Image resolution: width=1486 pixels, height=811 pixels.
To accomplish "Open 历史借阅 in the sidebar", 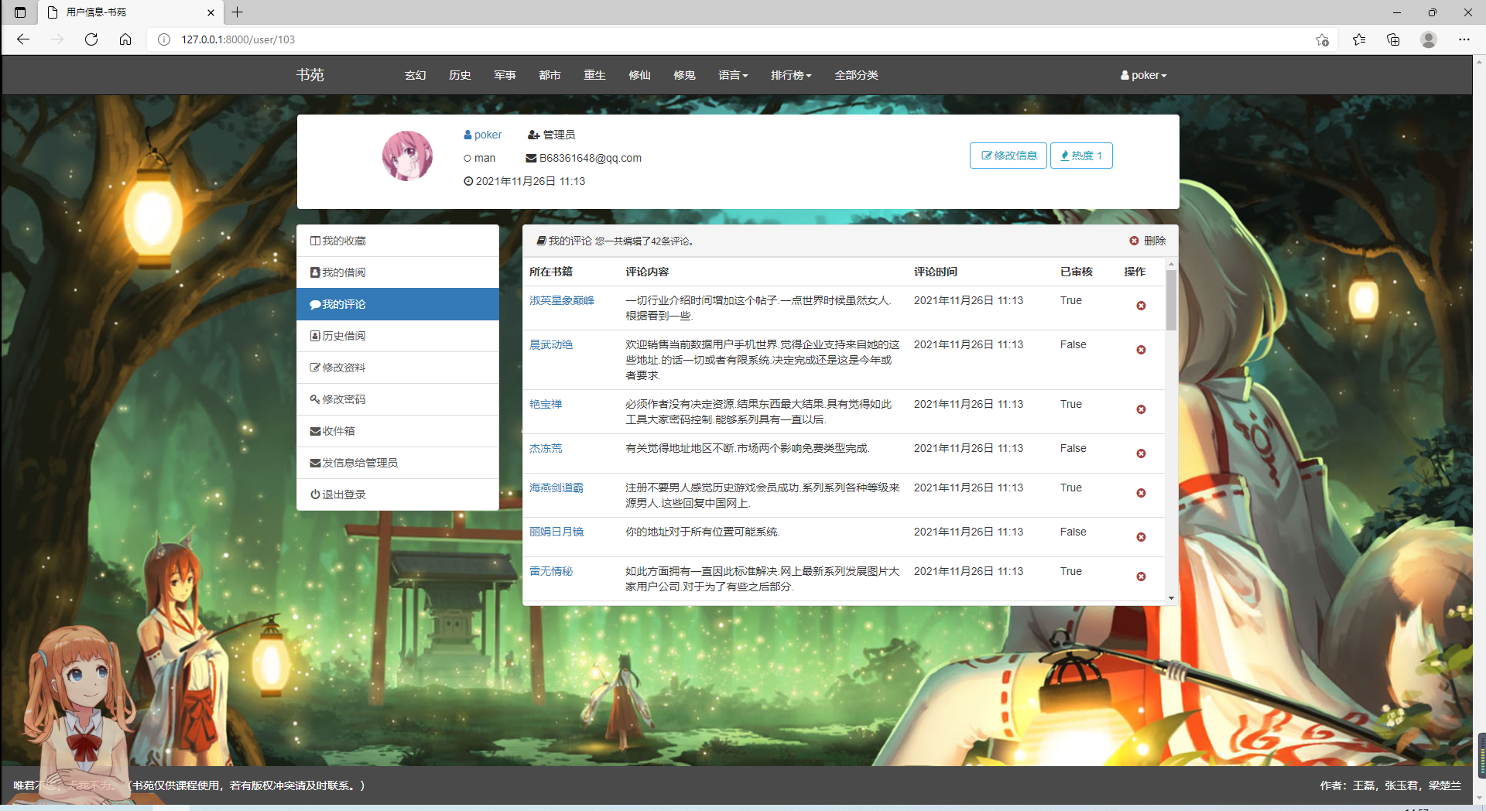I will pos(398,336).
